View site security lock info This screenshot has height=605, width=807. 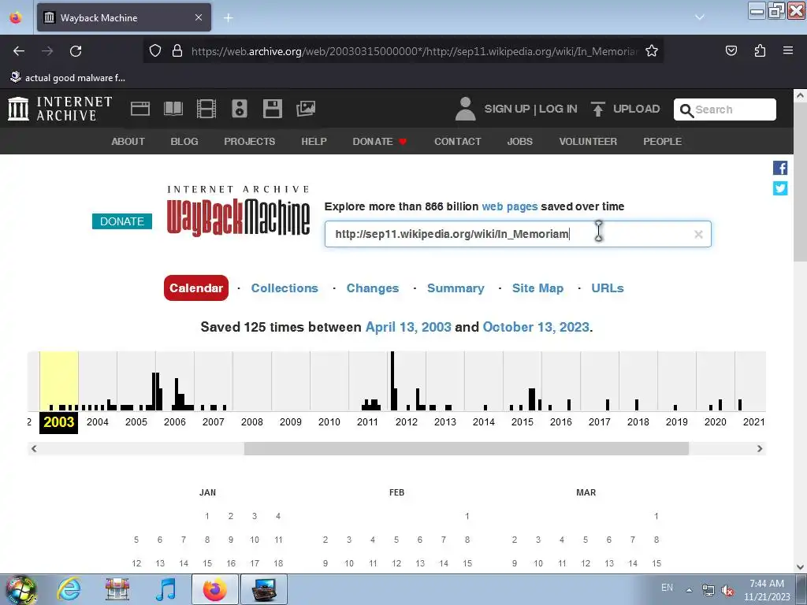(x=177, y=51)
